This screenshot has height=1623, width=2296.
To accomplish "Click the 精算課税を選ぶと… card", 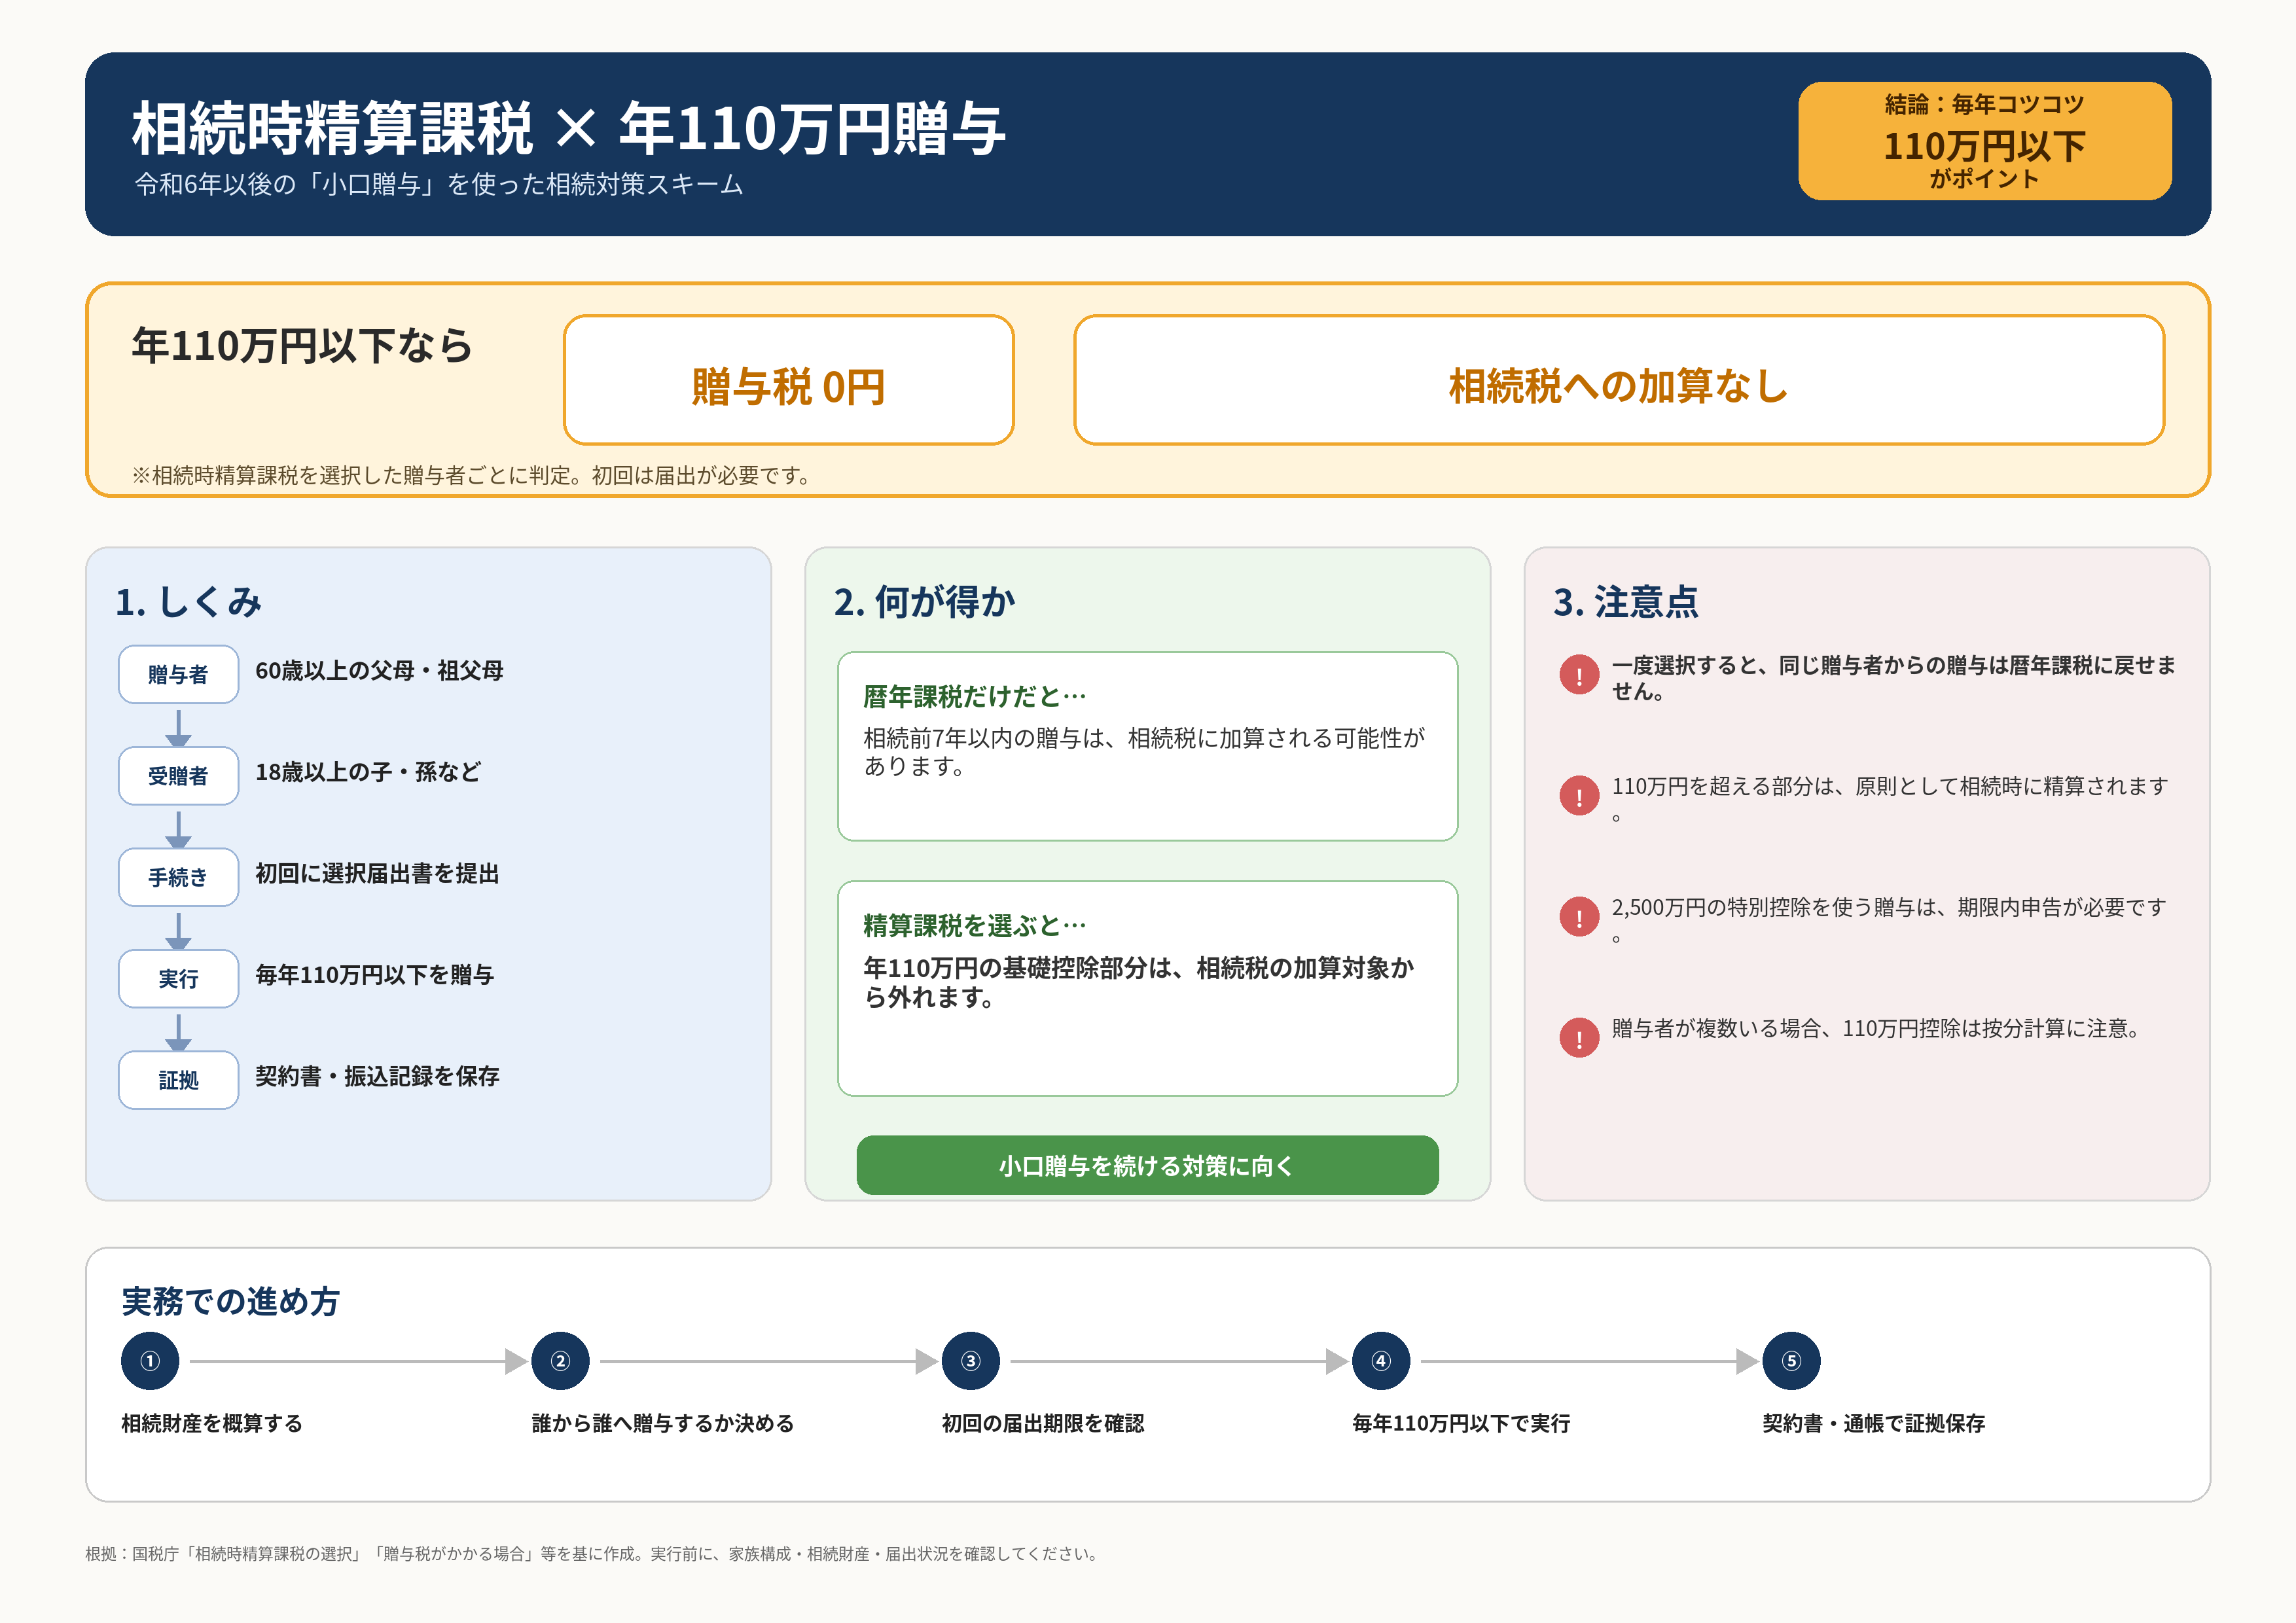I will (1147, 989).
